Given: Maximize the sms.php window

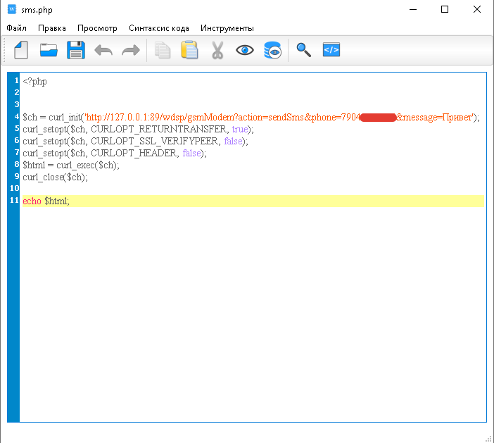Looking at the screenshot, I should pos(445,9).
